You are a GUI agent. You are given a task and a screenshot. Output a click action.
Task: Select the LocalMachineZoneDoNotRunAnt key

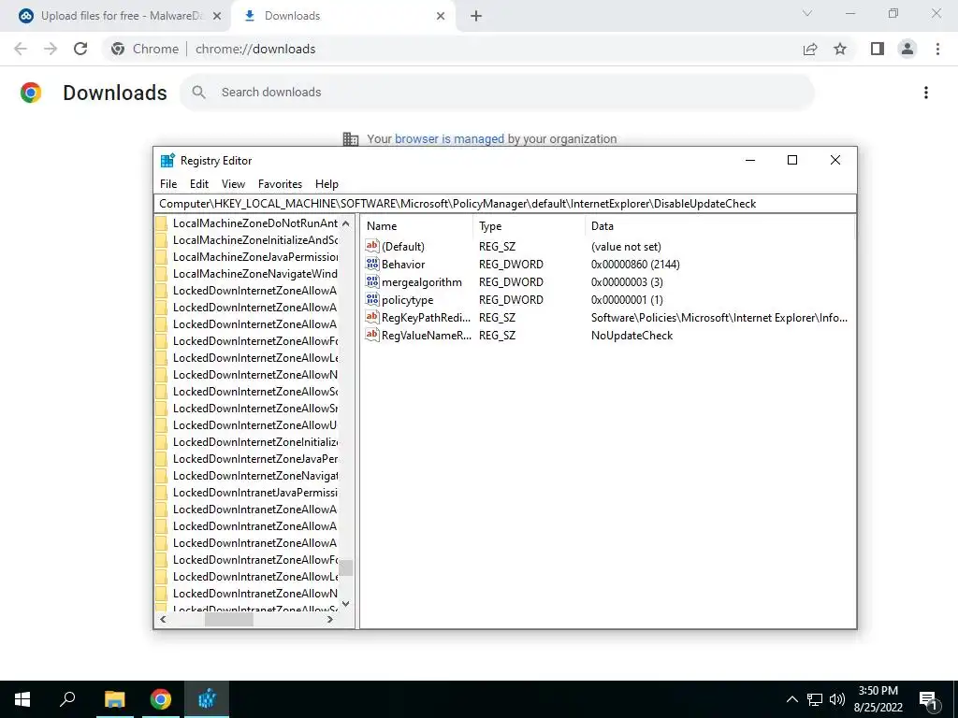click(254, 223)
